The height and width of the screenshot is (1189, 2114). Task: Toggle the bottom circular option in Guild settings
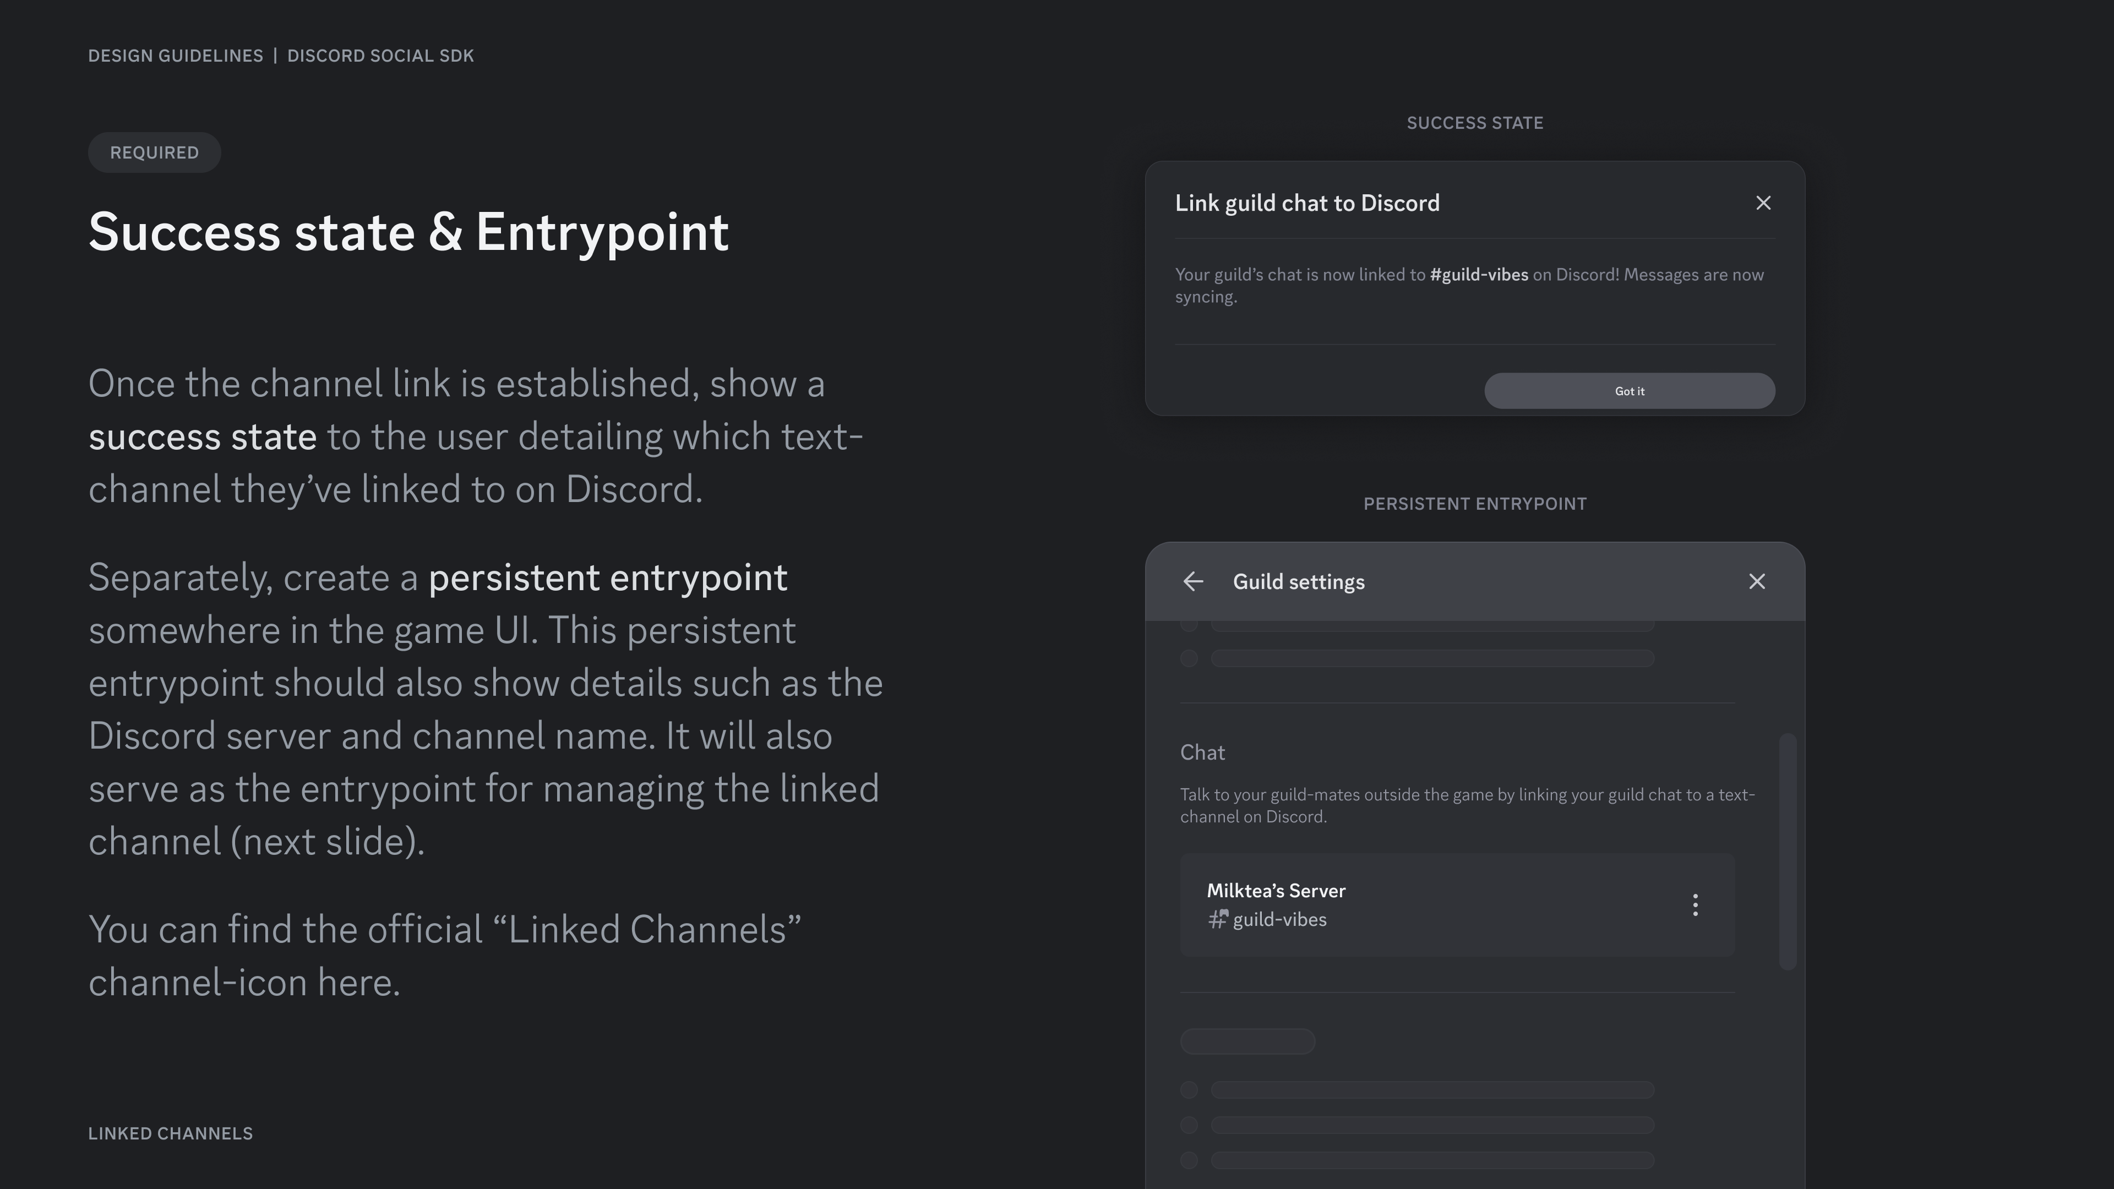pos(1190,1161)
